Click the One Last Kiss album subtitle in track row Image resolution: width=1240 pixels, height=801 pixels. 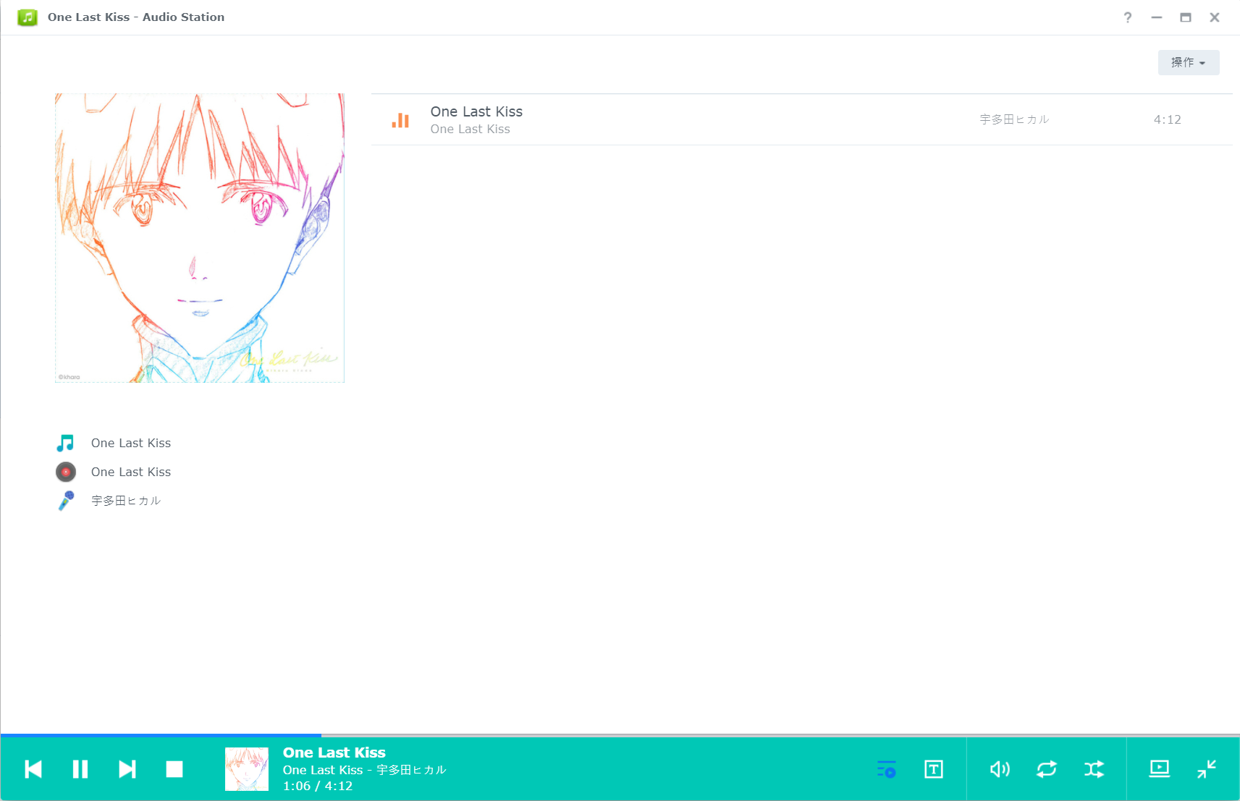pos(470,129)
